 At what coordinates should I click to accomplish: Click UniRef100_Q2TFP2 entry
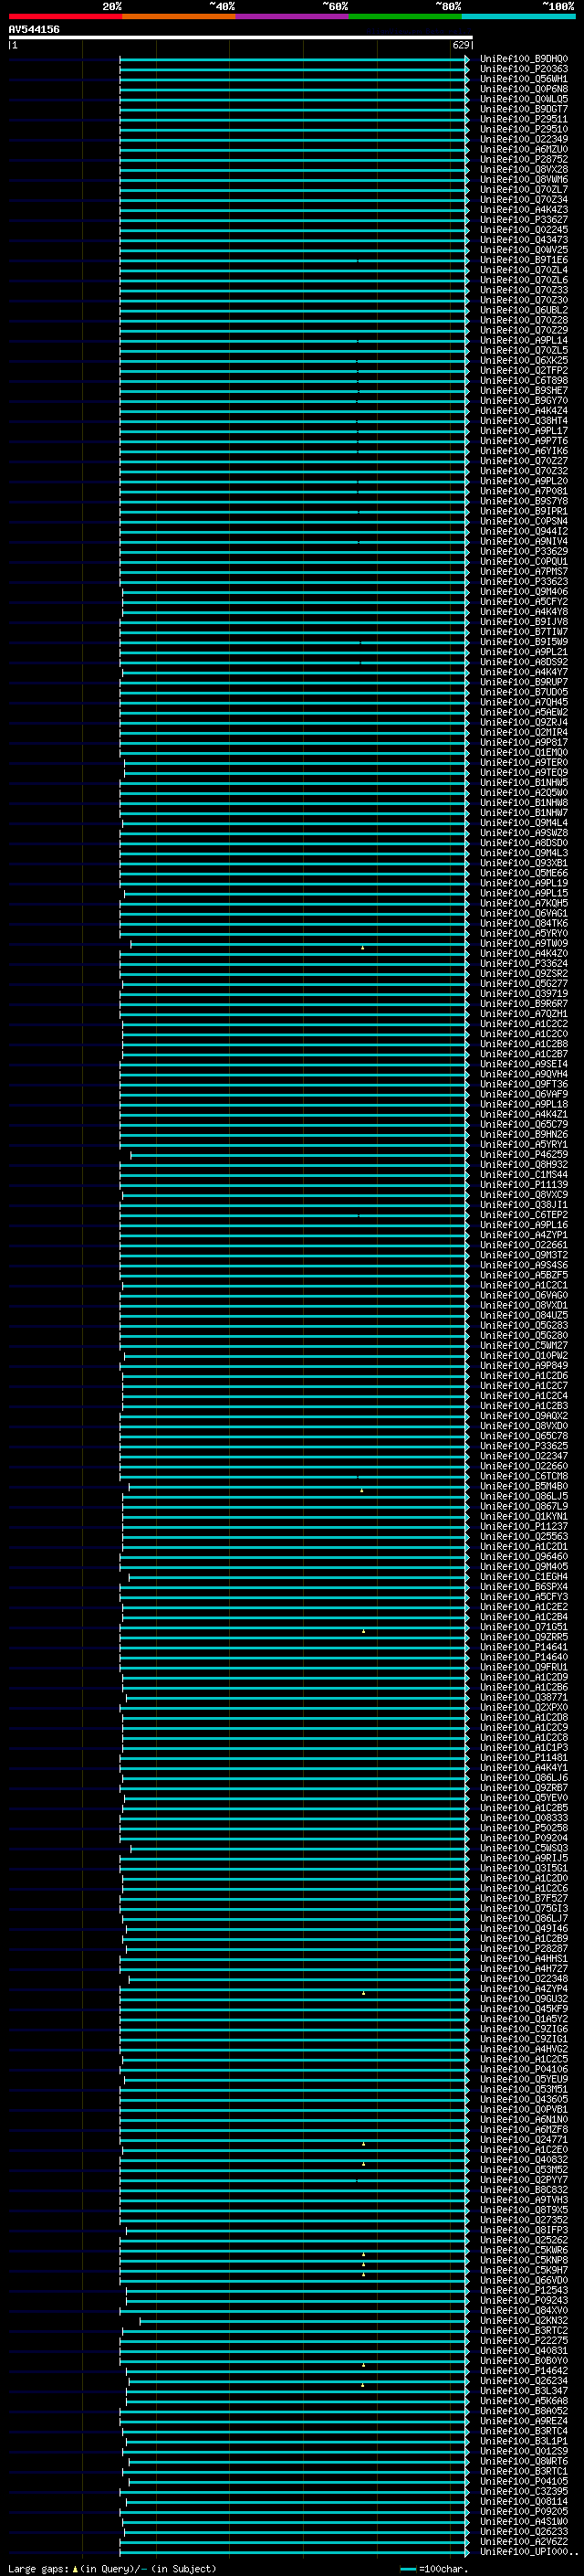(523, 370)
